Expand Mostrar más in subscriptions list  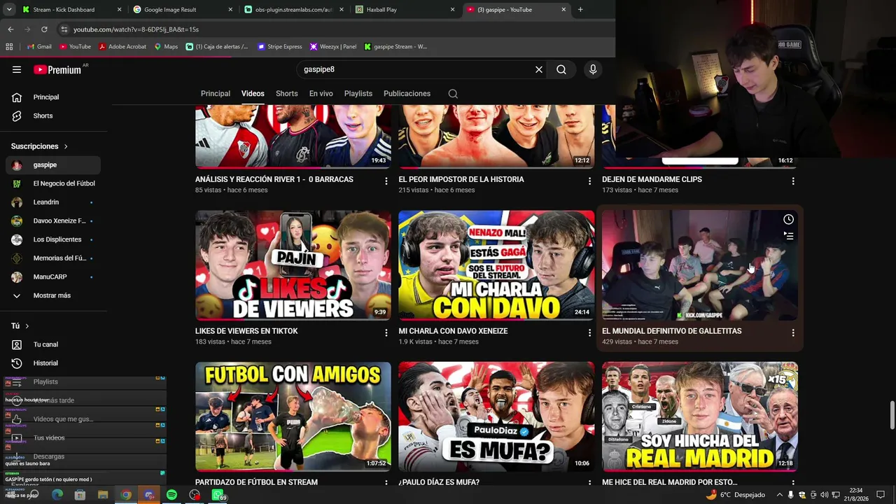click(x=50, y=295)
